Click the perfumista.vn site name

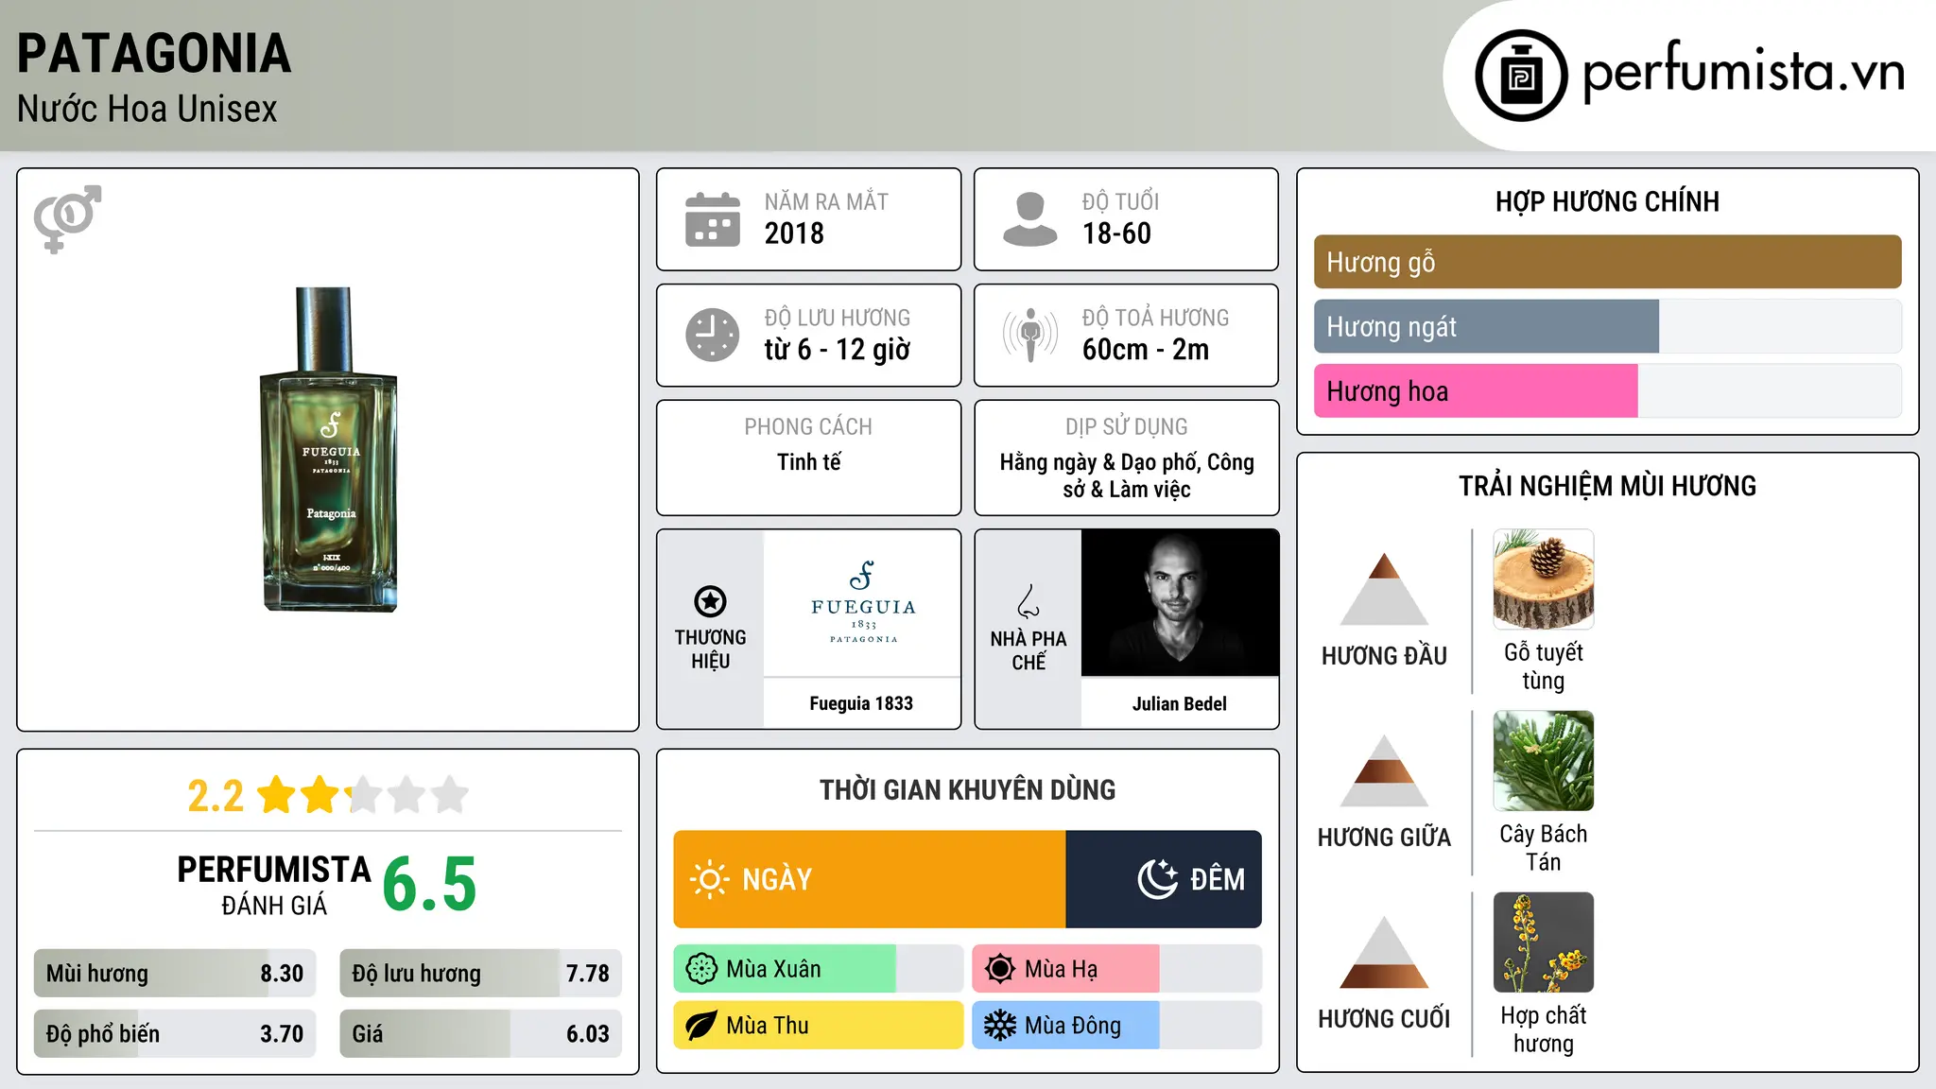(1744, 72)
